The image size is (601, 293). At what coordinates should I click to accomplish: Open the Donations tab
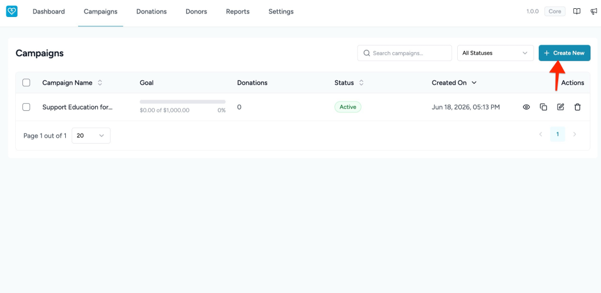click(x=151, y=12)
